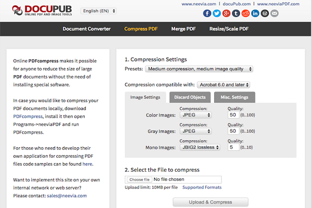The image size is (312, 208).
Task: Click the LinkedIn share icon
Action: click(255, 13)
